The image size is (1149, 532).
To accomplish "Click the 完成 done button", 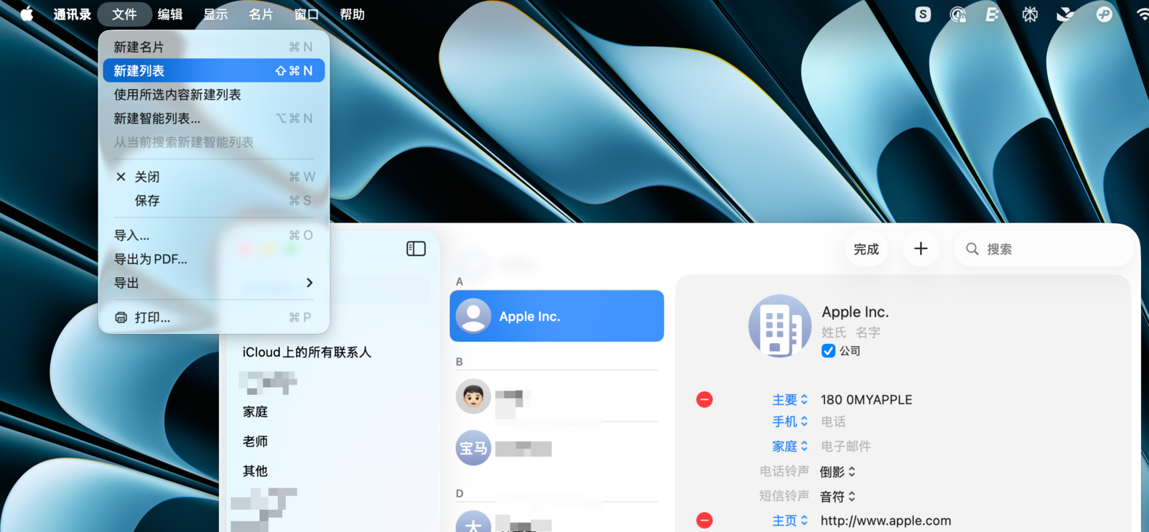I will point(866,249).
